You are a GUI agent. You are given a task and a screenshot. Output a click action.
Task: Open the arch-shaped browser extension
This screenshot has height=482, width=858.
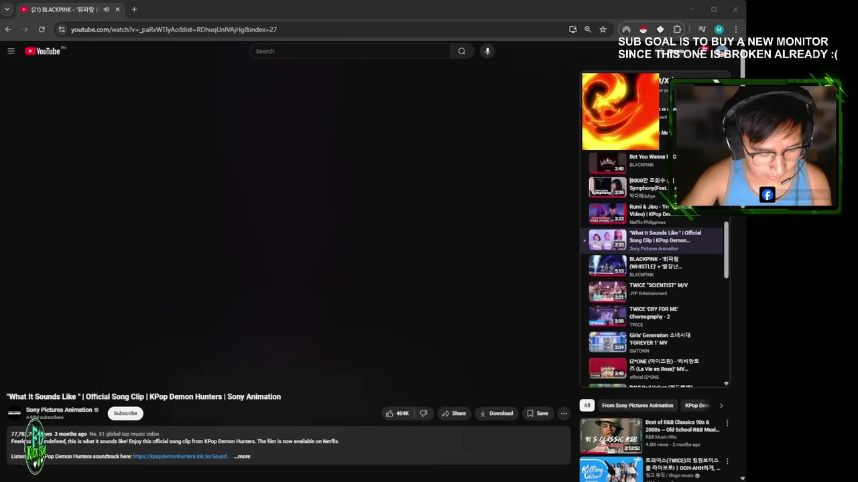626,29
